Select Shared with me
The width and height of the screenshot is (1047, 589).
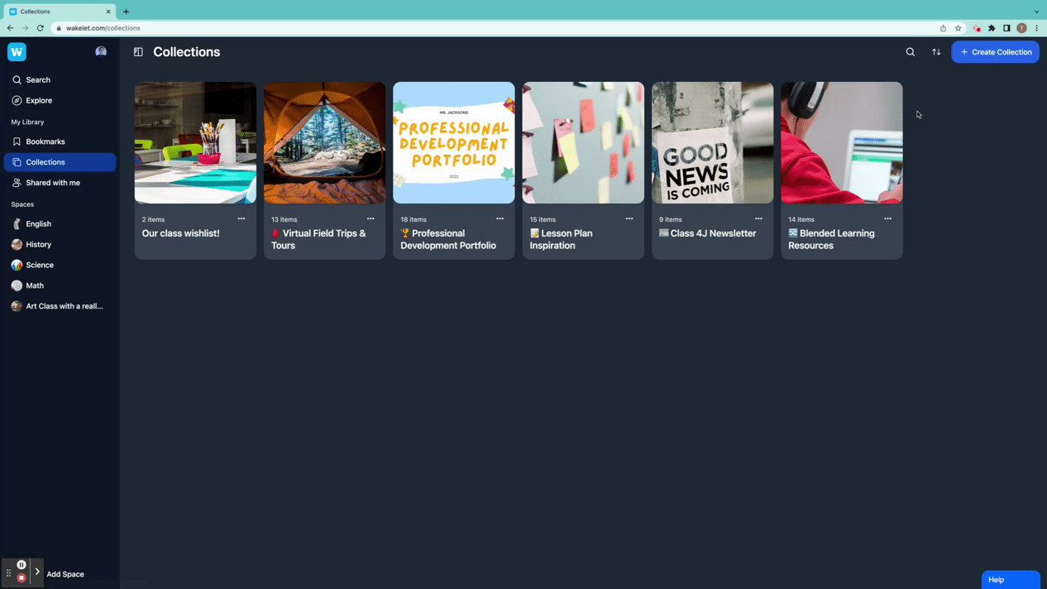tap(52, 183)
